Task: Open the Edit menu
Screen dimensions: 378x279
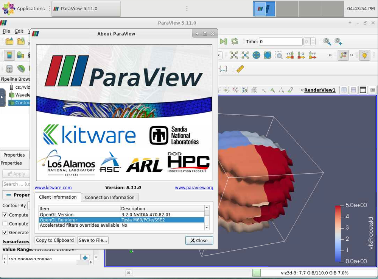Action: [x=19, y=31]
